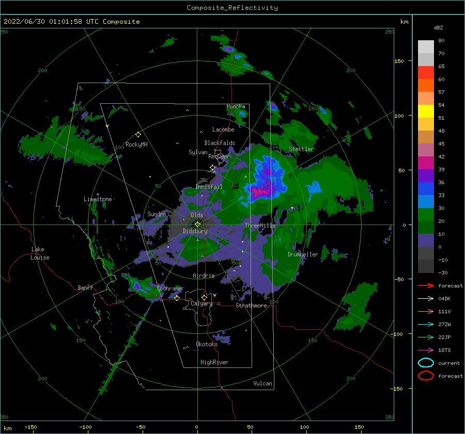Screen dimensions: 465x434
Task: Click the ThreeHills city label
Action: [260, 226]
